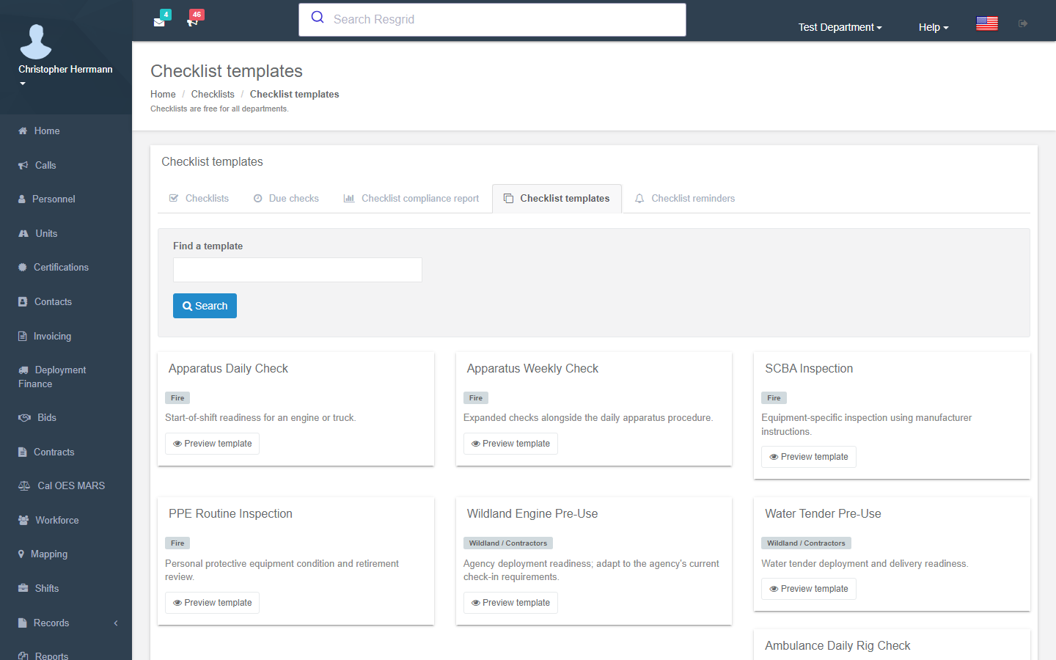Preview the SCBA Inspection template
This screenshot has width=1056, height=660.
point(808,457)
